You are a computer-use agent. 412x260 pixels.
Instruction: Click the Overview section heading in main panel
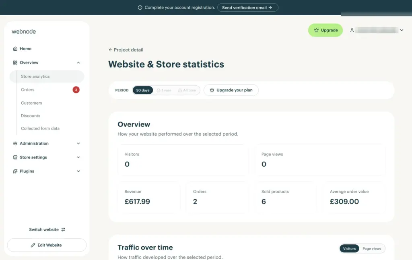[x=134, y=124]
